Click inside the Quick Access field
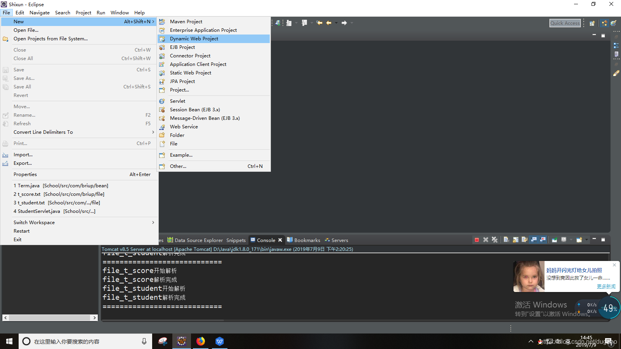Image resolution: width=621 pixels, height=349 pixels. click(x=565, y=23)
